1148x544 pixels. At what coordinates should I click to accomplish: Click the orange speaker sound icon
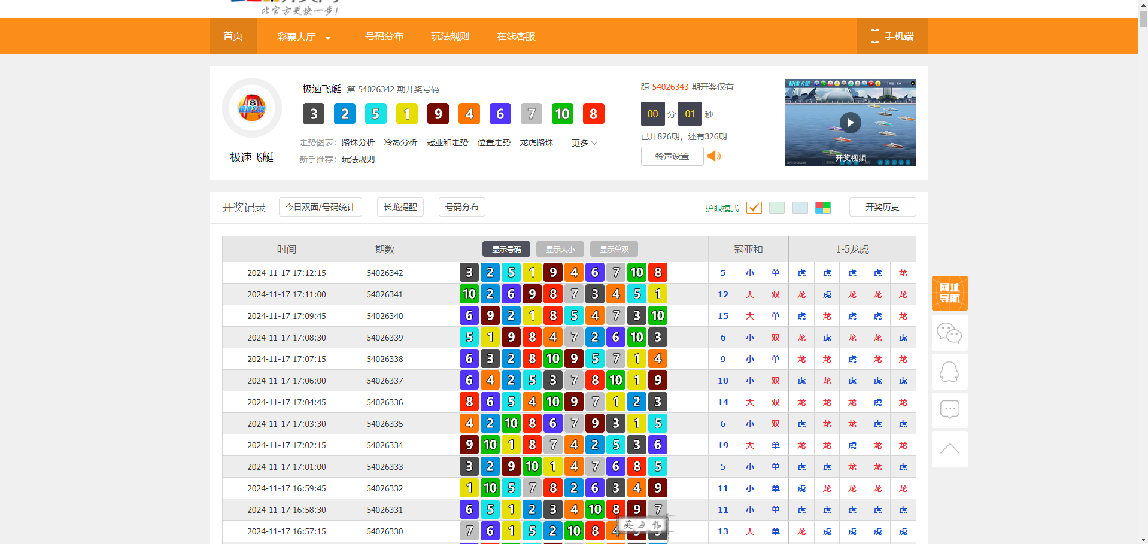tap(713, 156)
